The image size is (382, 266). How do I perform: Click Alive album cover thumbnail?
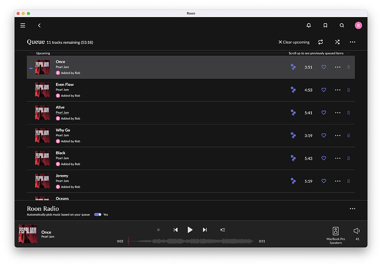[x=43, y=112]
